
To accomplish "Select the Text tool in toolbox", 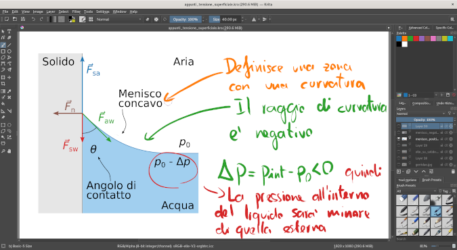I will pyautogui.click(x=9, y=31).
